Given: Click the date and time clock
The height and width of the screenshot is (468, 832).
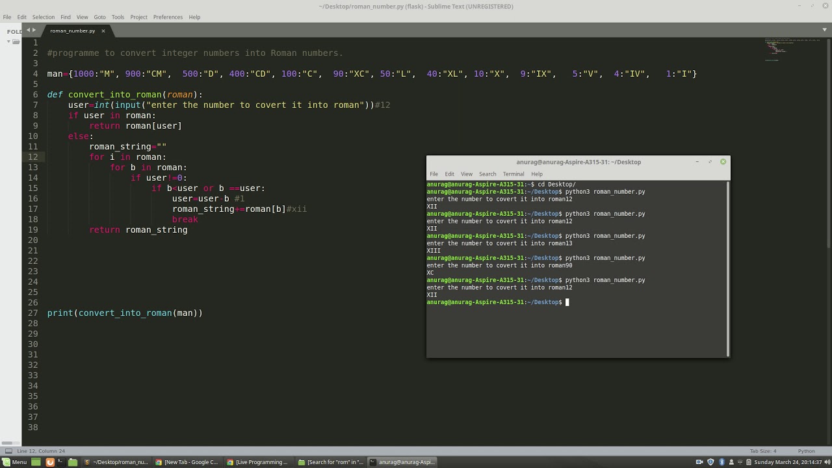Looking at the screenshot, I should pos(788,462).
